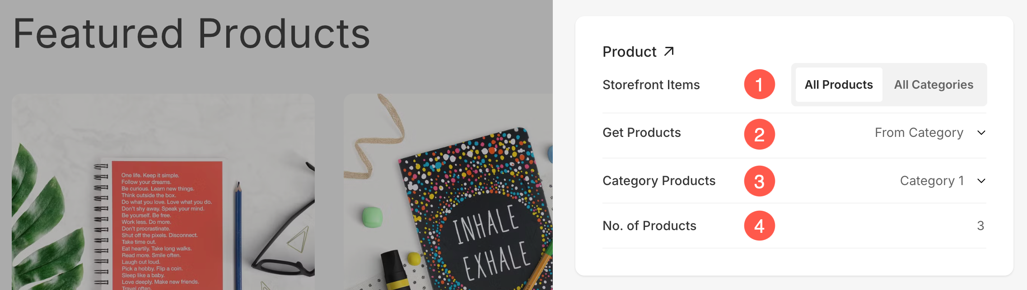Click the Featured Products heading
1027x290 pixels.
(191, 34)
